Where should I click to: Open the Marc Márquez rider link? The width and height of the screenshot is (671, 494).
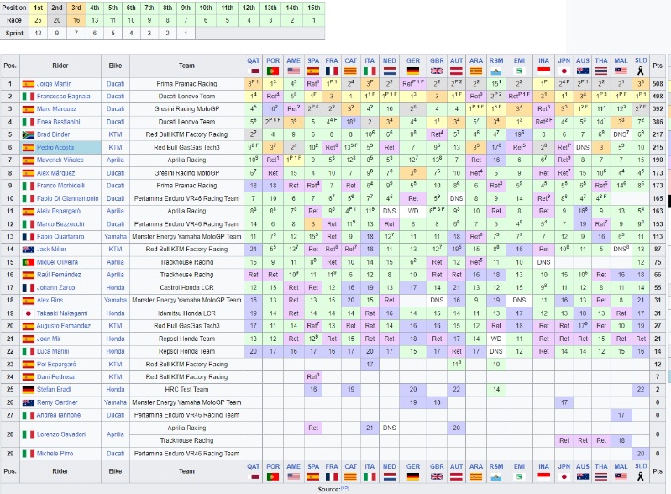click(56, 109)
